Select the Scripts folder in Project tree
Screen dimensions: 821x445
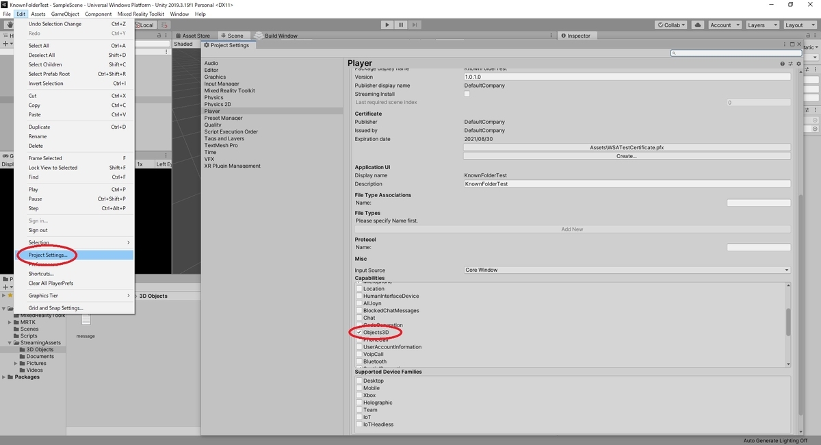(x=29, y=336)
